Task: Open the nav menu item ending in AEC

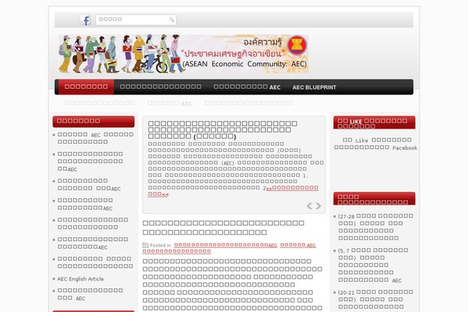Action: click(246, 87)
